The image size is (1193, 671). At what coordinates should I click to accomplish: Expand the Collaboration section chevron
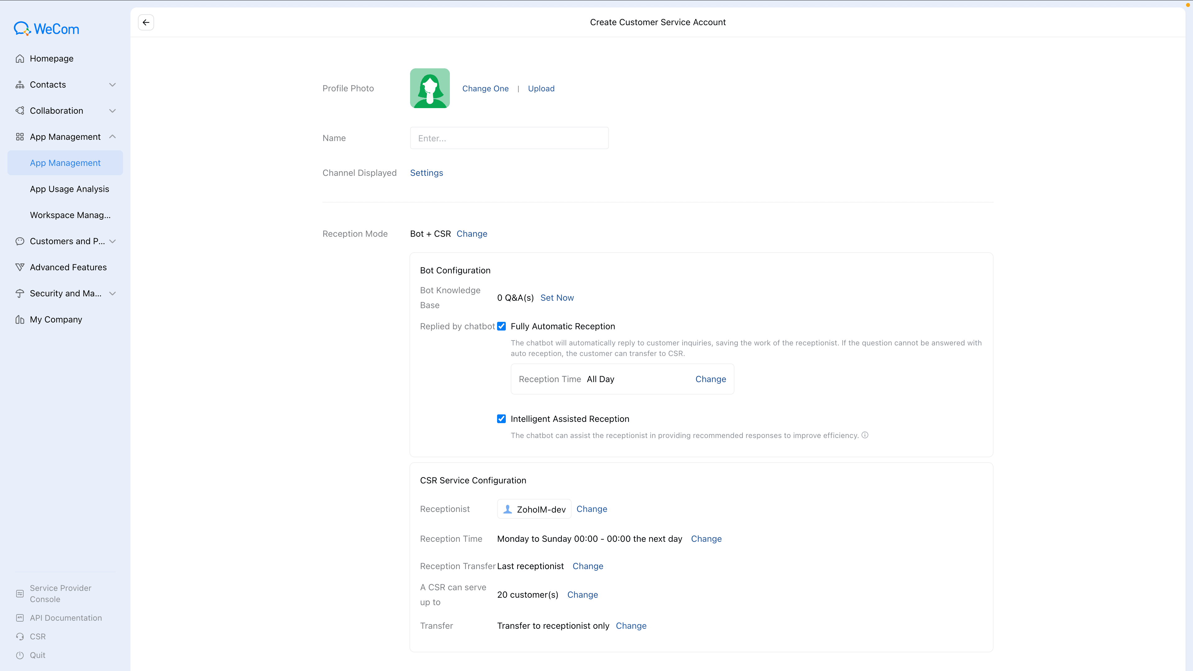112,111
